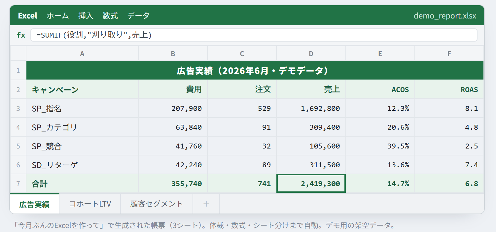This screenshot has width=496, height=232.
Task: Select total sales cell 2,419,300
Action: click(311, 183)
